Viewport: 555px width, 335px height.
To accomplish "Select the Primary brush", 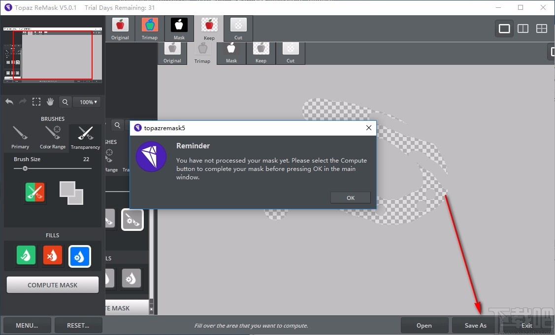I will (20, 138).
